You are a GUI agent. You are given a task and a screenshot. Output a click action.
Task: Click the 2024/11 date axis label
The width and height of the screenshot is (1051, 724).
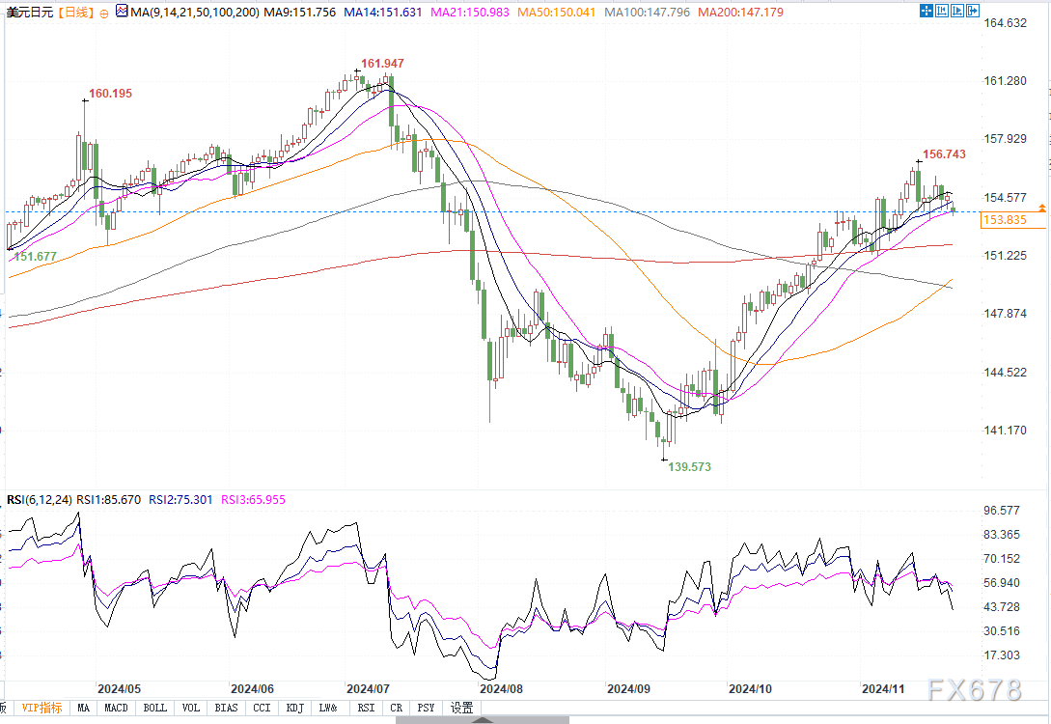tap(883, 689)
